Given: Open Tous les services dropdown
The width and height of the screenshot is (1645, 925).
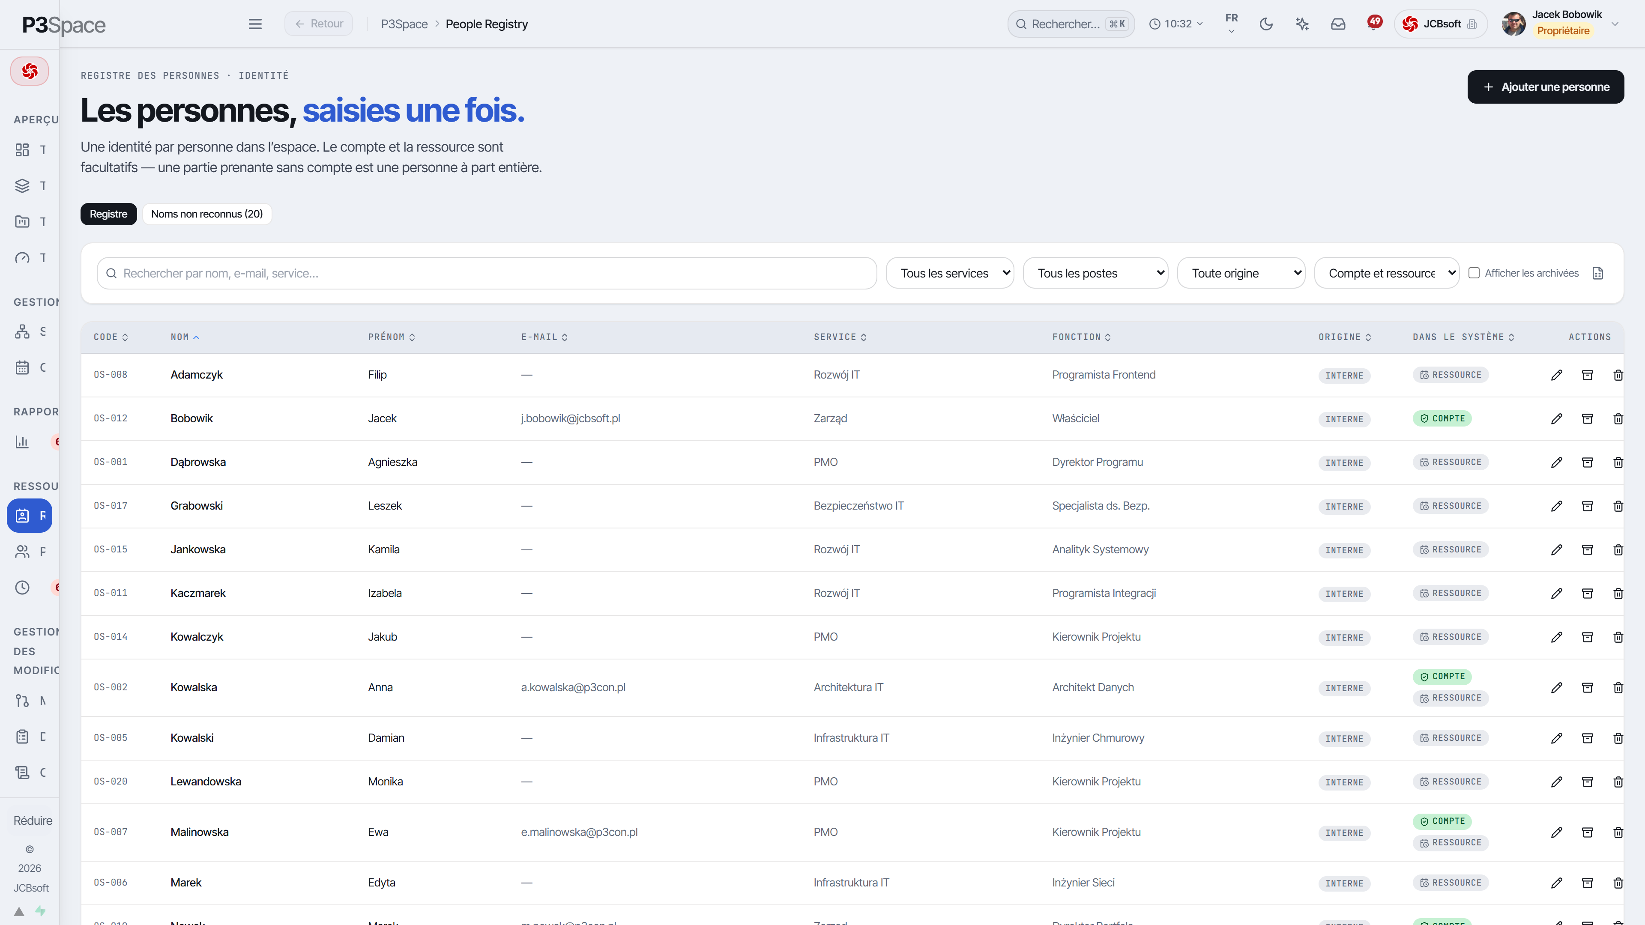Looking at the screenshot, I should (950, 273).
